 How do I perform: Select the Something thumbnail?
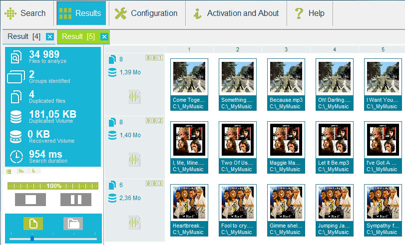click(x=238, y=85)
